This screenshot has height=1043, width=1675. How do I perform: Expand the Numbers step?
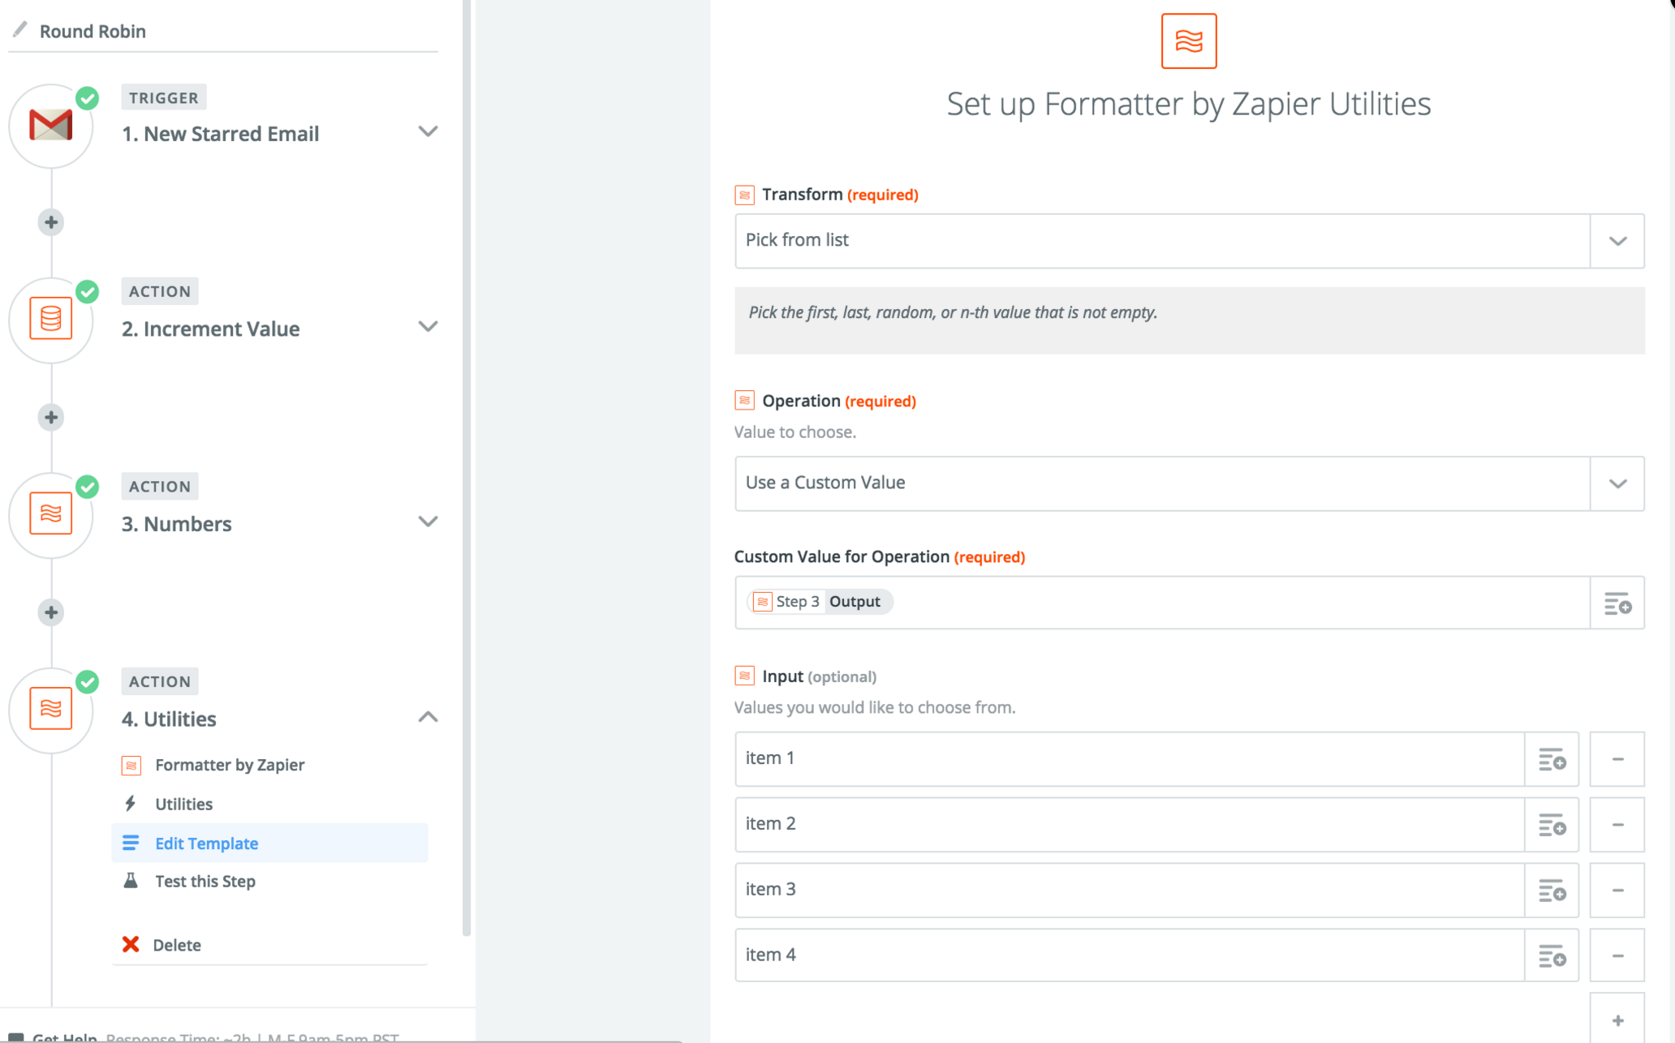(x=428, y=521)
